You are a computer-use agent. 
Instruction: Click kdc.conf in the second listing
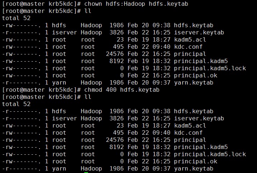pos(188,133)
